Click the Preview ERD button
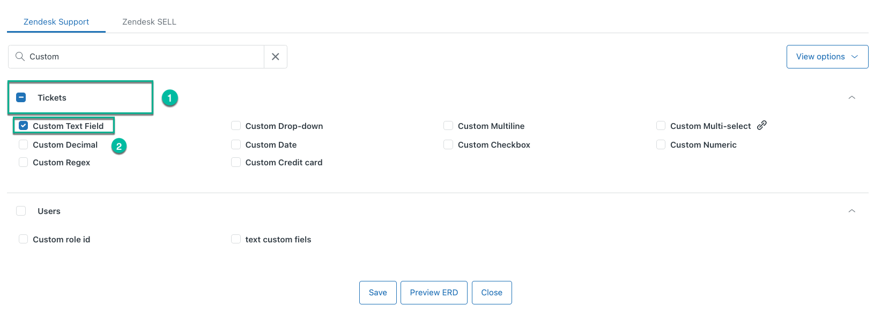 pos(434,293)
